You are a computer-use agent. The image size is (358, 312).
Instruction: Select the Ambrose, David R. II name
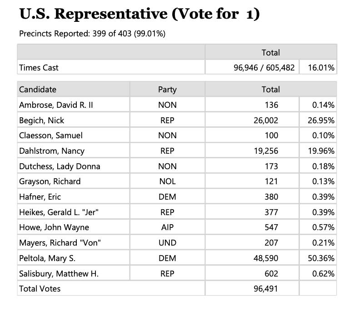(x=56, y=105)
